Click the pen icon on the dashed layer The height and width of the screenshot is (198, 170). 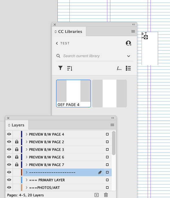(x=100, y=172)
